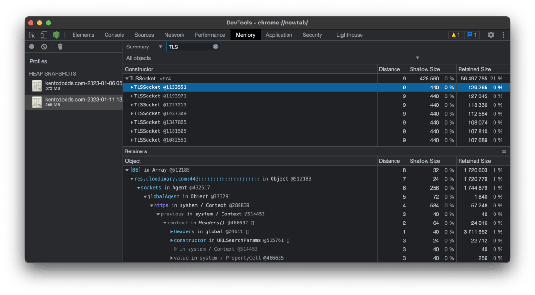The height and width of the screenshot is (295, 535).
Task: Delete selected snapshot using trash icon
Action: point(60,47)
